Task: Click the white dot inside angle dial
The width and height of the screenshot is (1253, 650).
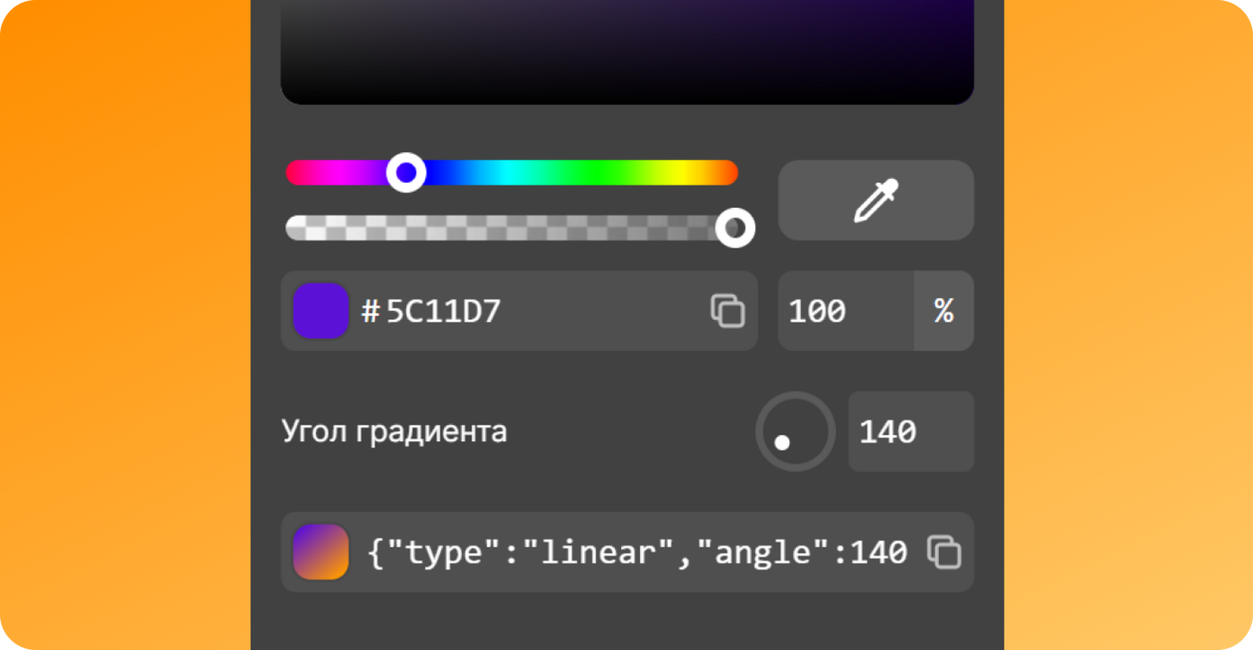Action: (x=782, y=442)
